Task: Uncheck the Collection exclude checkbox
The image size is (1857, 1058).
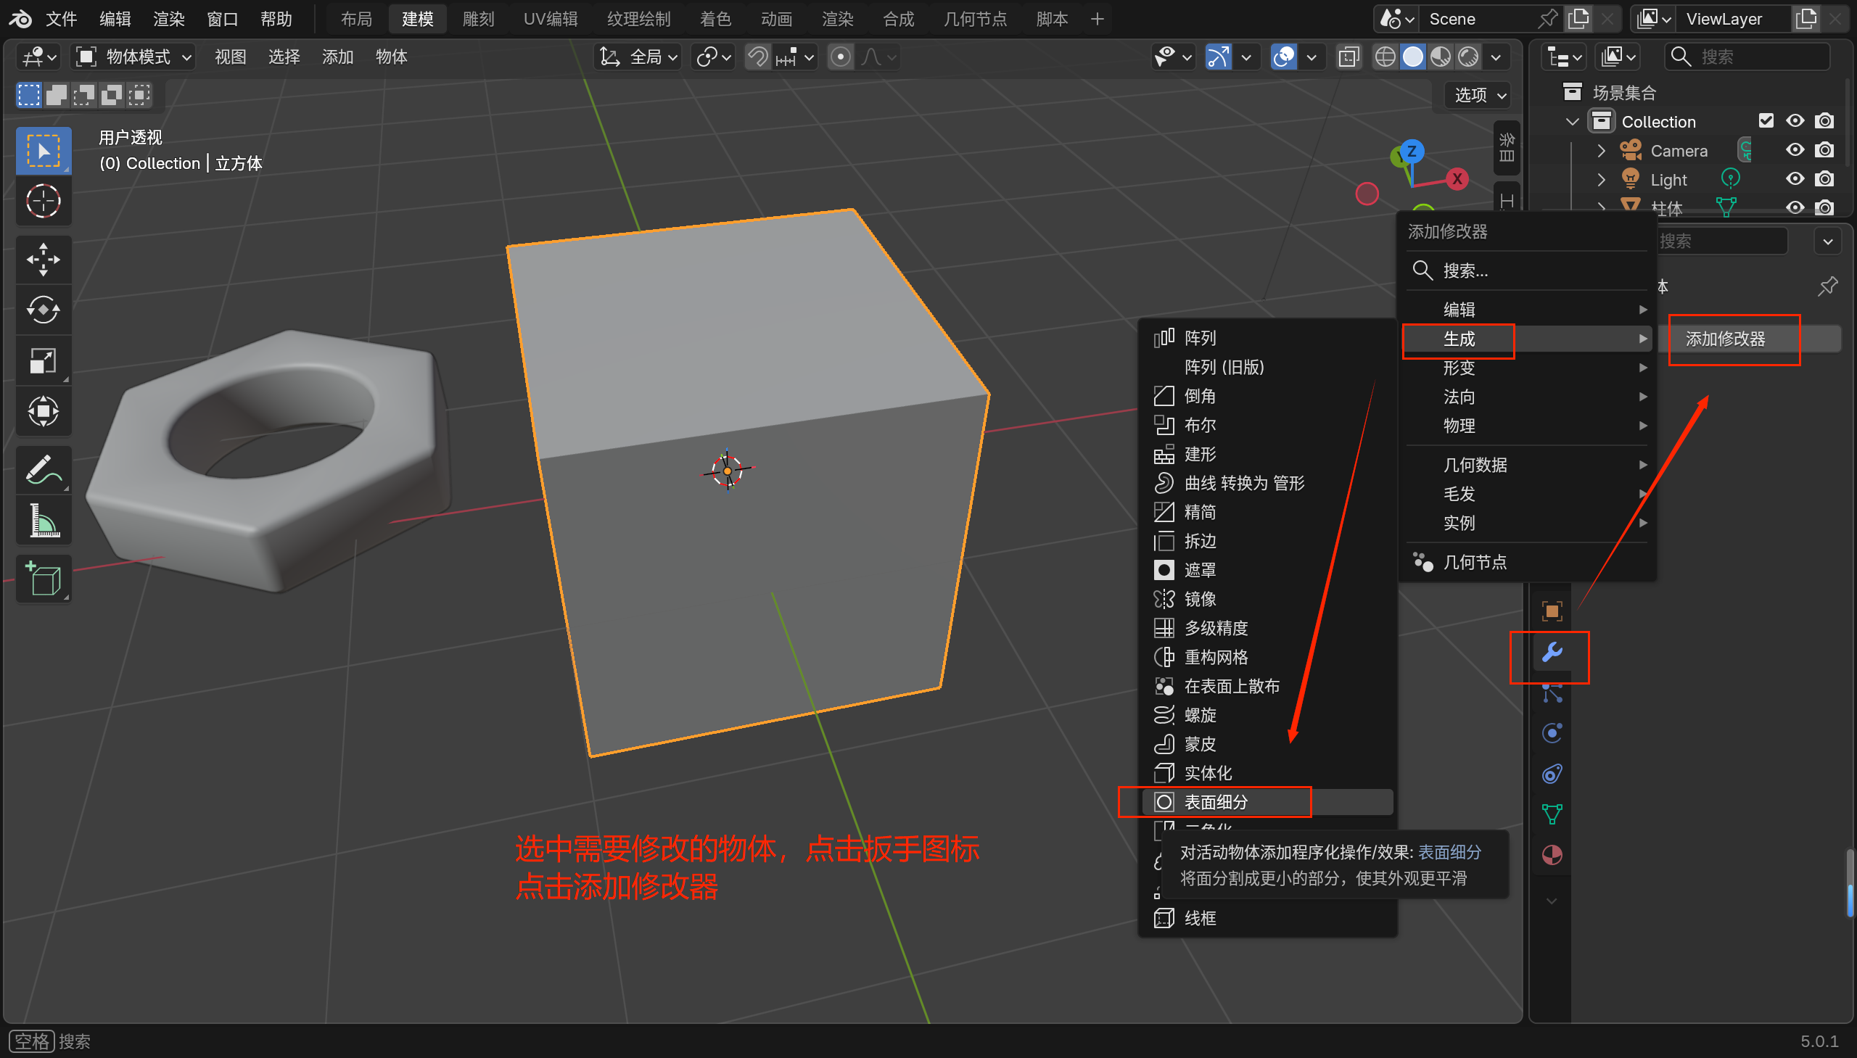Action: [1766, 120]
